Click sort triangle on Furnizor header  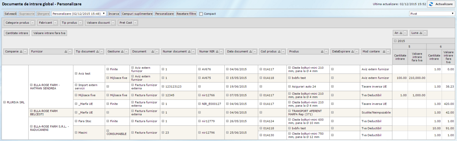pos(66,52)
